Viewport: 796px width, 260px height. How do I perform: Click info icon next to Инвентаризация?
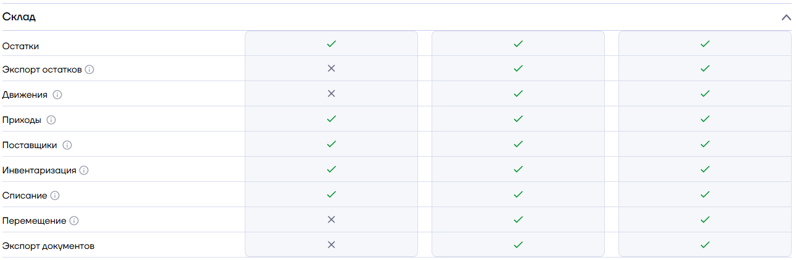pyautogui.click(x=84, y=170)
